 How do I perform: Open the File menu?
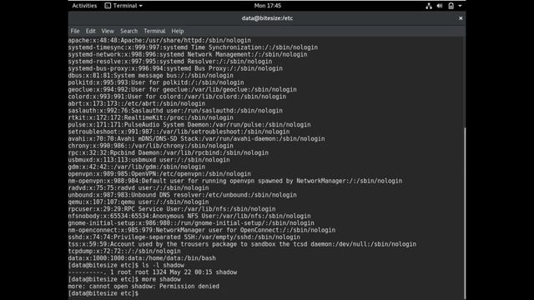(x=75, y=31)
